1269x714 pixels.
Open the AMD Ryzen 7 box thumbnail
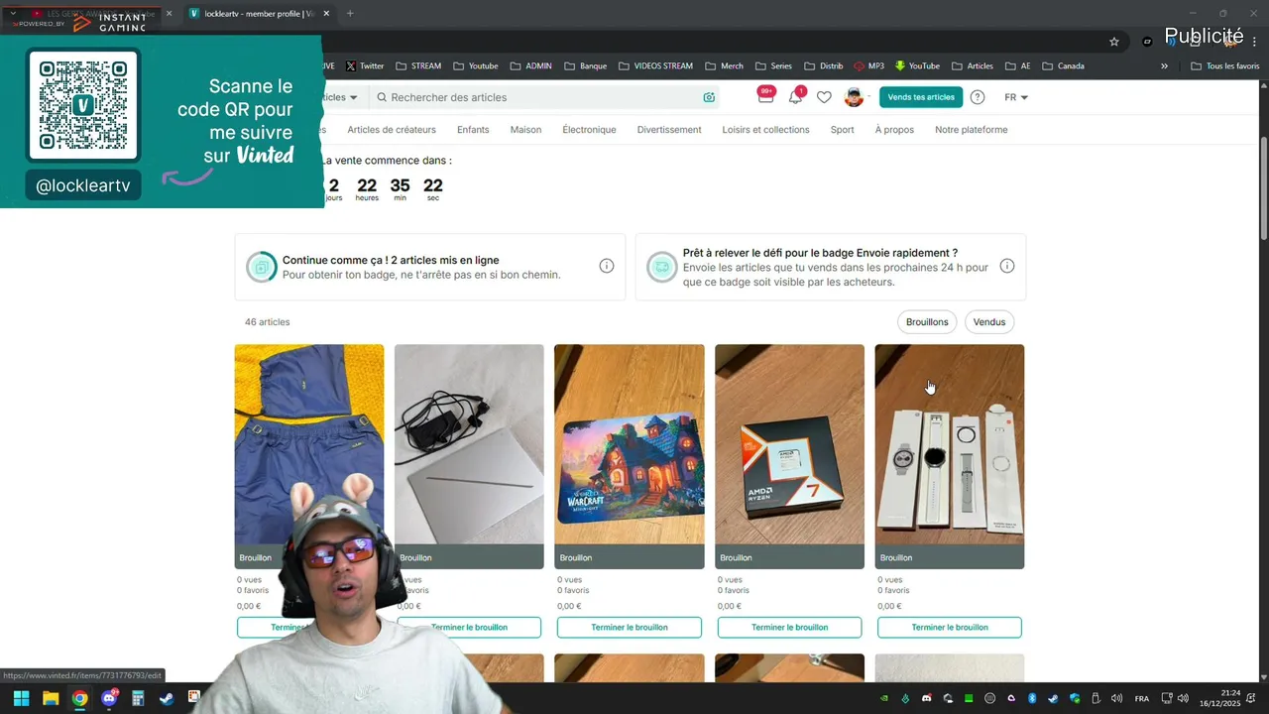point(789,456)
